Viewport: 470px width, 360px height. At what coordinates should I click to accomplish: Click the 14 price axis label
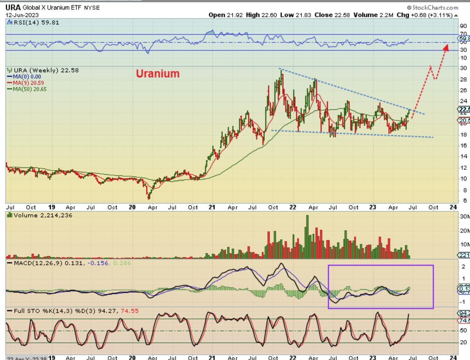pos(463,156)
